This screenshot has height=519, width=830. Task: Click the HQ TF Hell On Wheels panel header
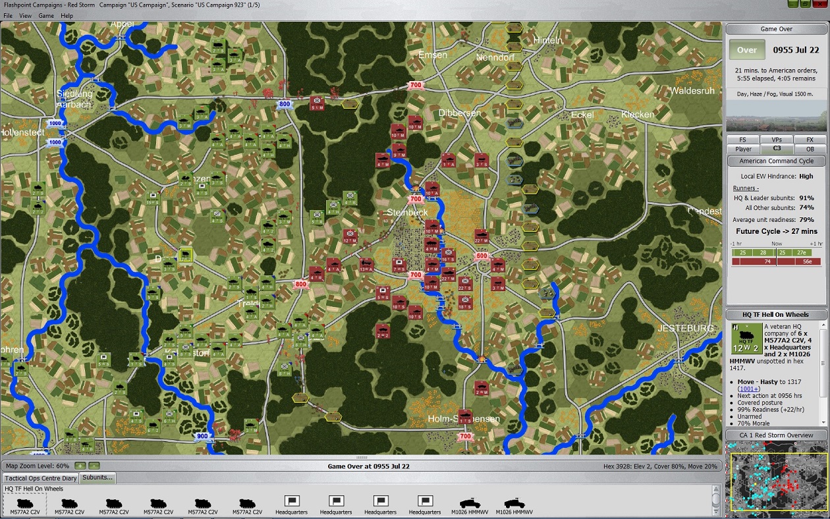coord(777,315)
